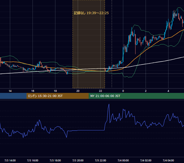The height and width of the screenshot is (163, 184).
Task: Click the '7/4 00:00' date label
Action: click(x=123, y=160)
